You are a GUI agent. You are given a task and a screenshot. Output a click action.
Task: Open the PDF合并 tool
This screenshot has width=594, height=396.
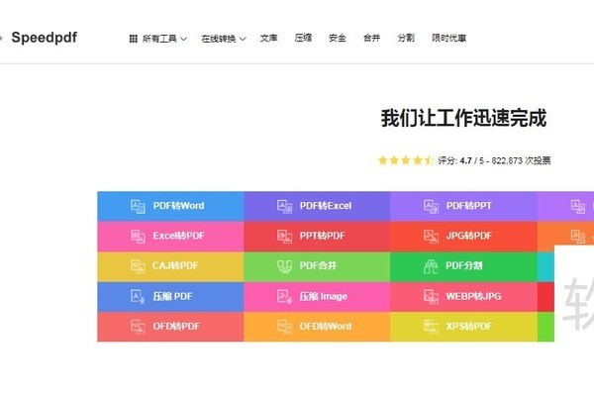tap(317, 266)
